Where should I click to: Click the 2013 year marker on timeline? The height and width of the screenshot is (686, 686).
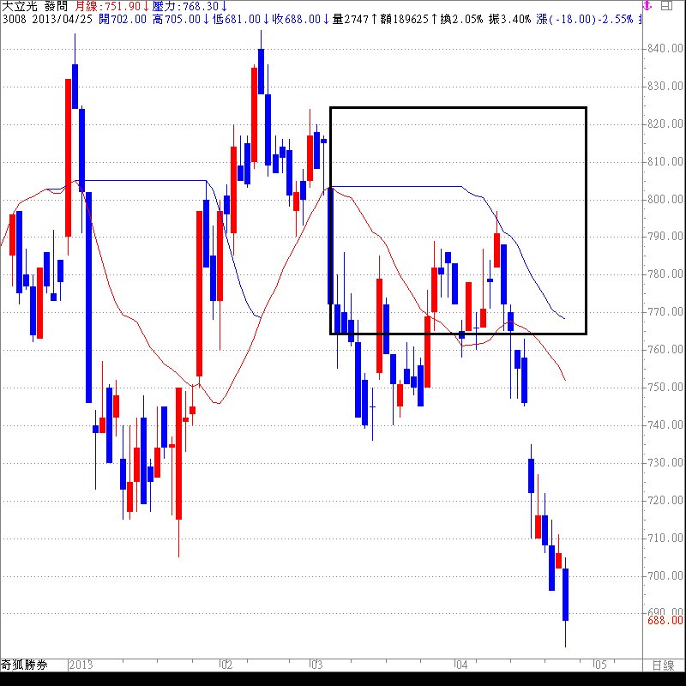[x=81, y=665]
